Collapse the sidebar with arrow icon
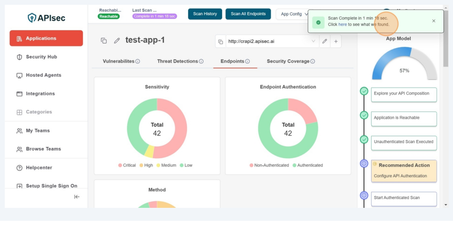Screen dimensions: 453x225 point(76,197)
